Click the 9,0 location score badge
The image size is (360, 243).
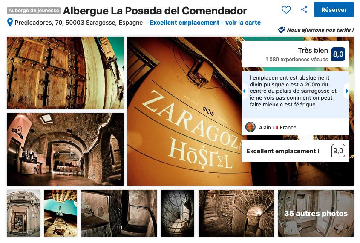point(338,151)
